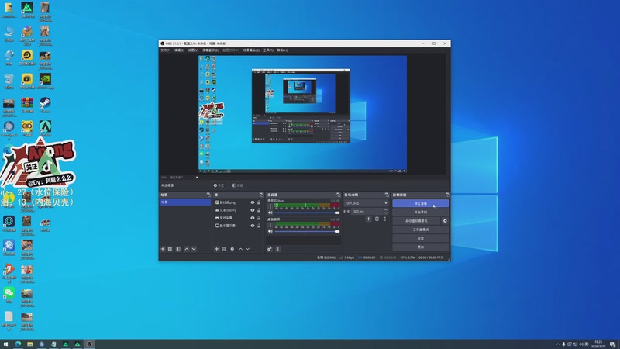Click the 退出 button in Controls

pyautogui.click(x=421, y=247)
